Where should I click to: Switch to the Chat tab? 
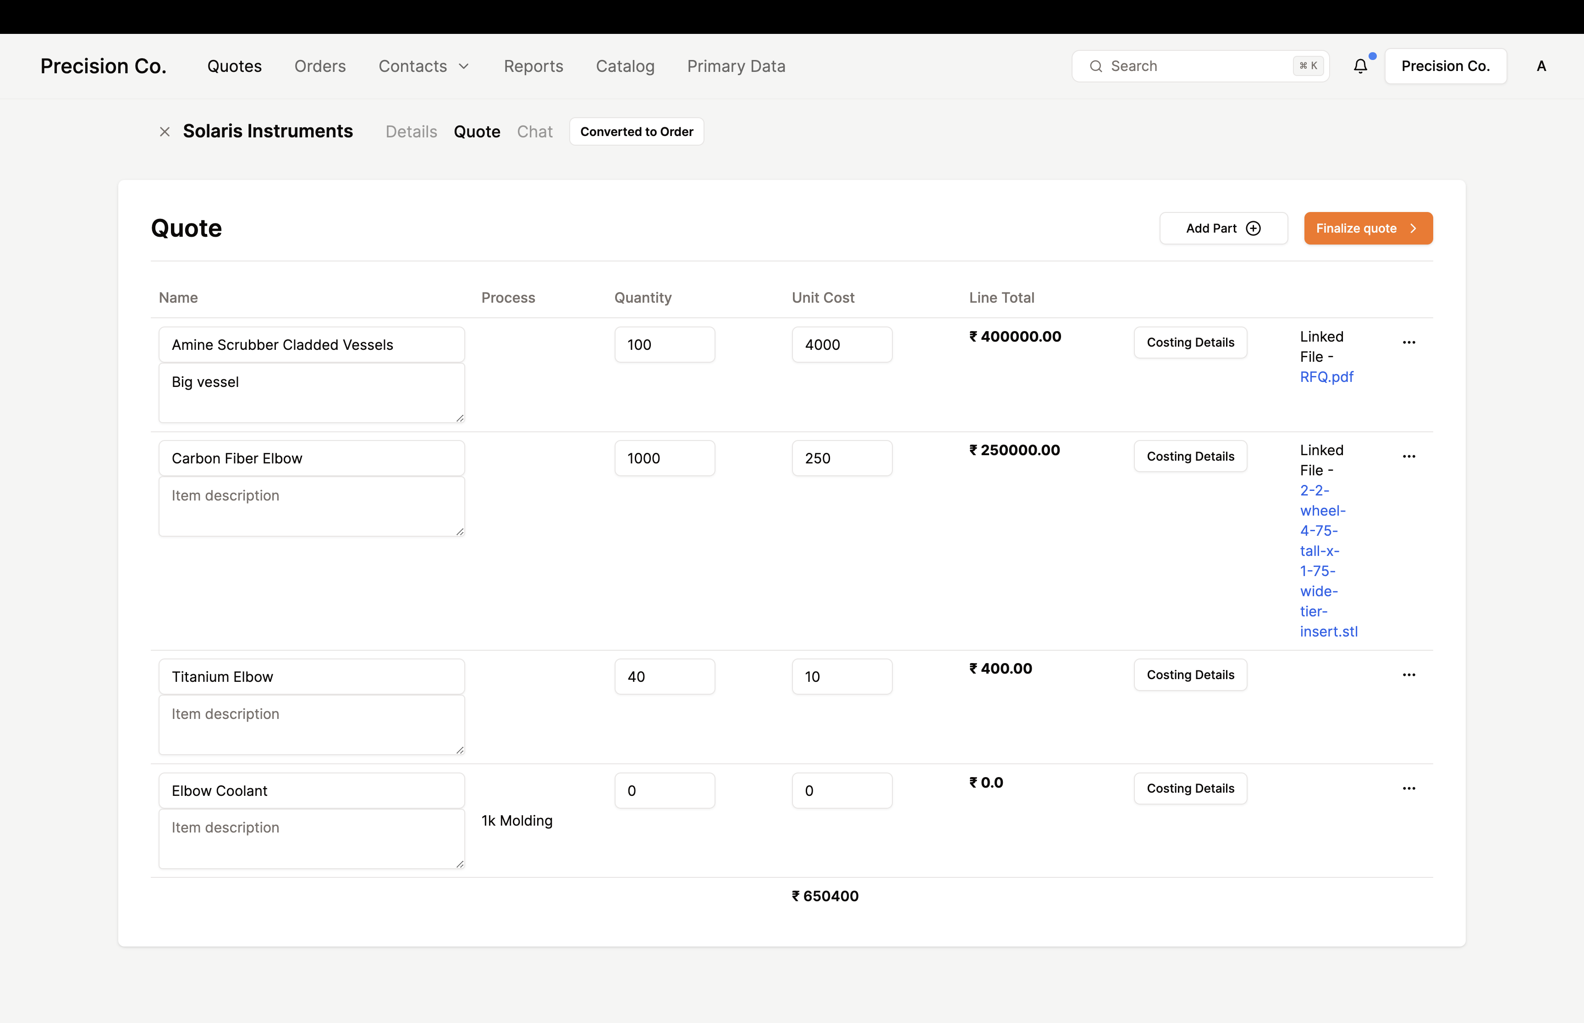[x=534, y=131]
